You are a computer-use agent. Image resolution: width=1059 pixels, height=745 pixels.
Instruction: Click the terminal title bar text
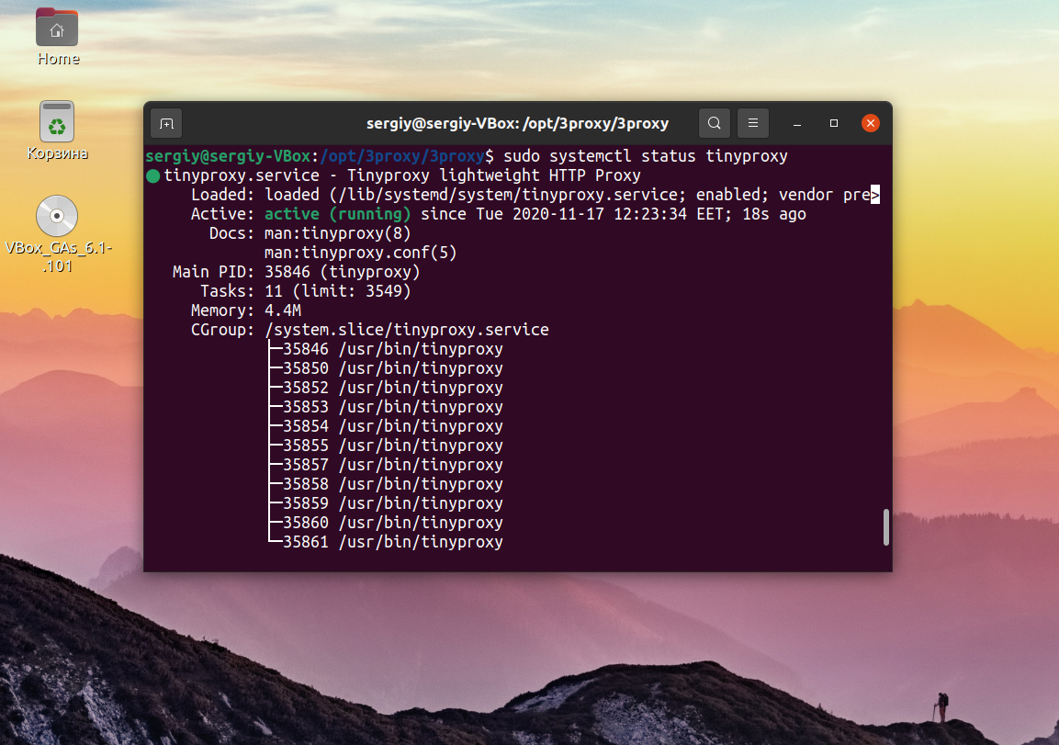coord(517,124)
